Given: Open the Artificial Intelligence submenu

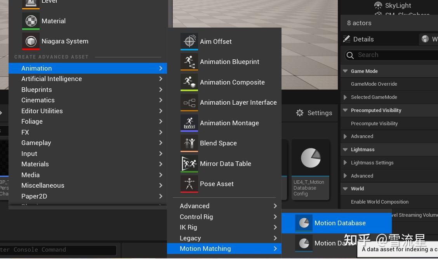Looking at the screenshot, I should [88, 79].
